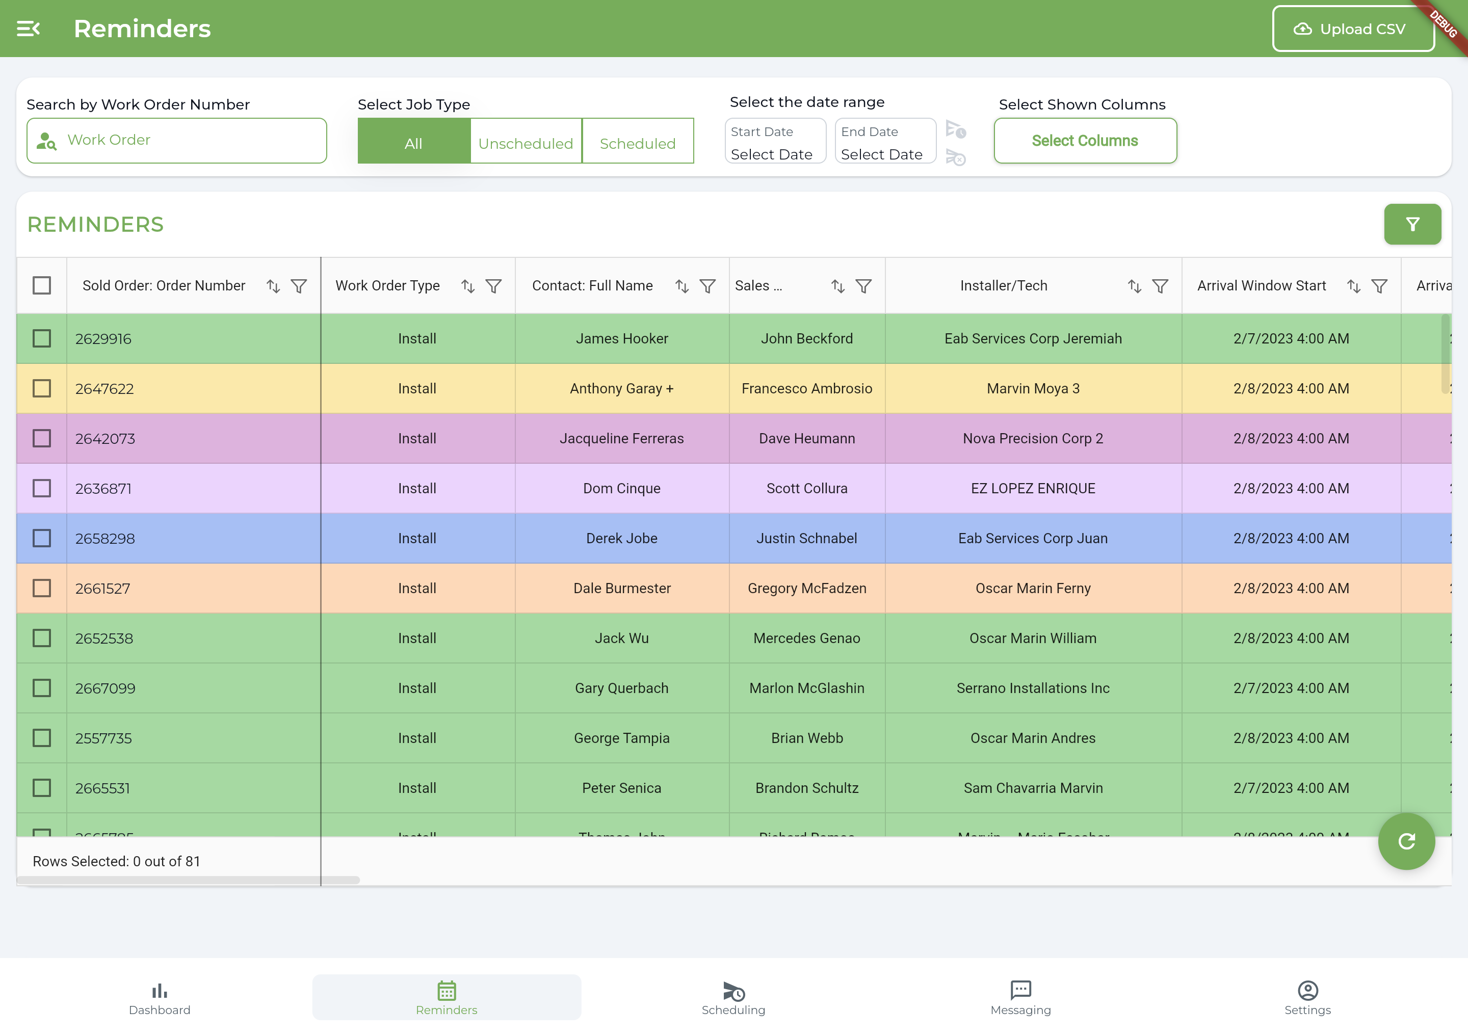Viewport: 1468px width, 1036px height.
Task: Collapse the side menu hamburger icon
Action: click(x=28, y=29)
